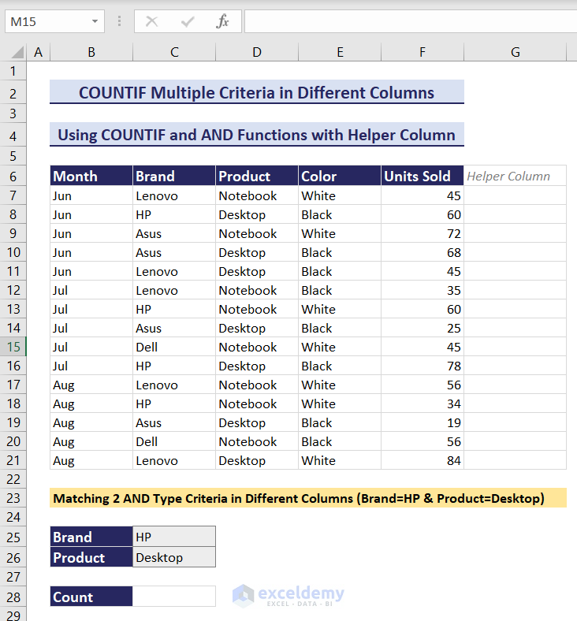Select column D header
Viewport: 577px width, 621px height.
257,52
